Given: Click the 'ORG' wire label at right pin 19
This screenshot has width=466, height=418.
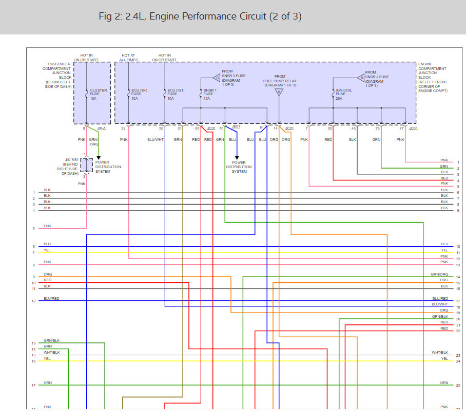Looking at the screenshot, I should point(444,310).
